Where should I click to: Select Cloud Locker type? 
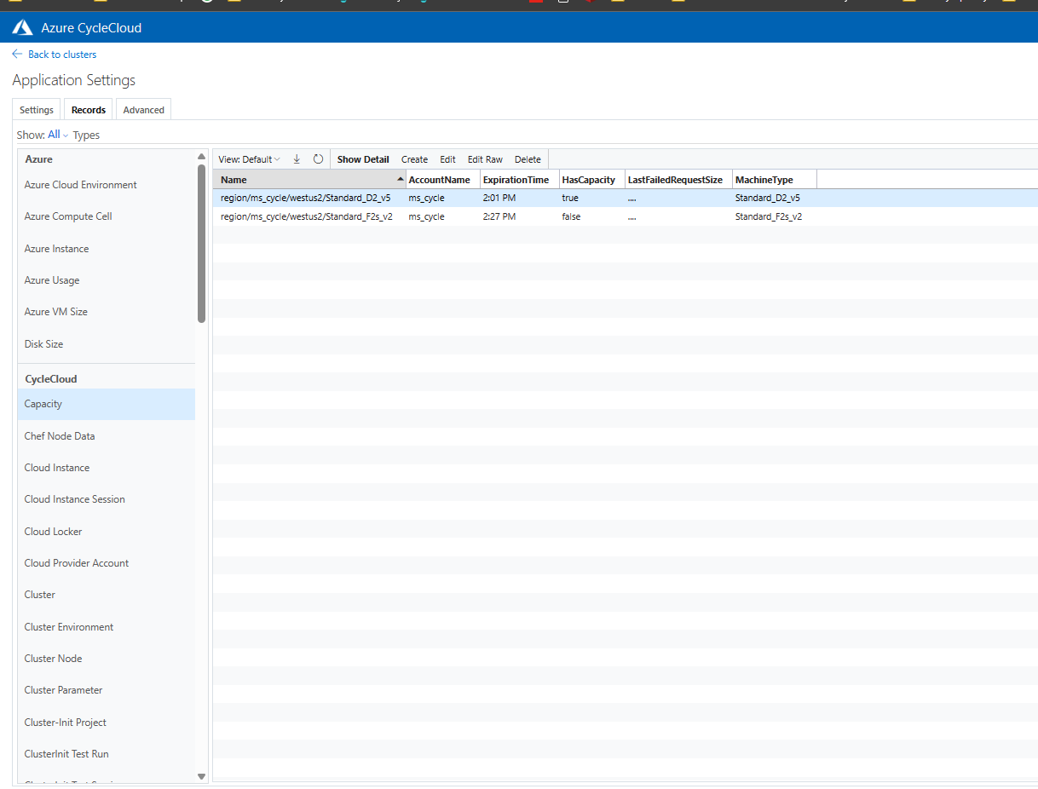106,532
